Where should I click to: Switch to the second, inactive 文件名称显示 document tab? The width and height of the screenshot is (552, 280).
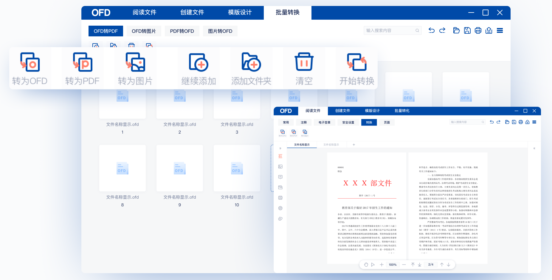point(331,145)
